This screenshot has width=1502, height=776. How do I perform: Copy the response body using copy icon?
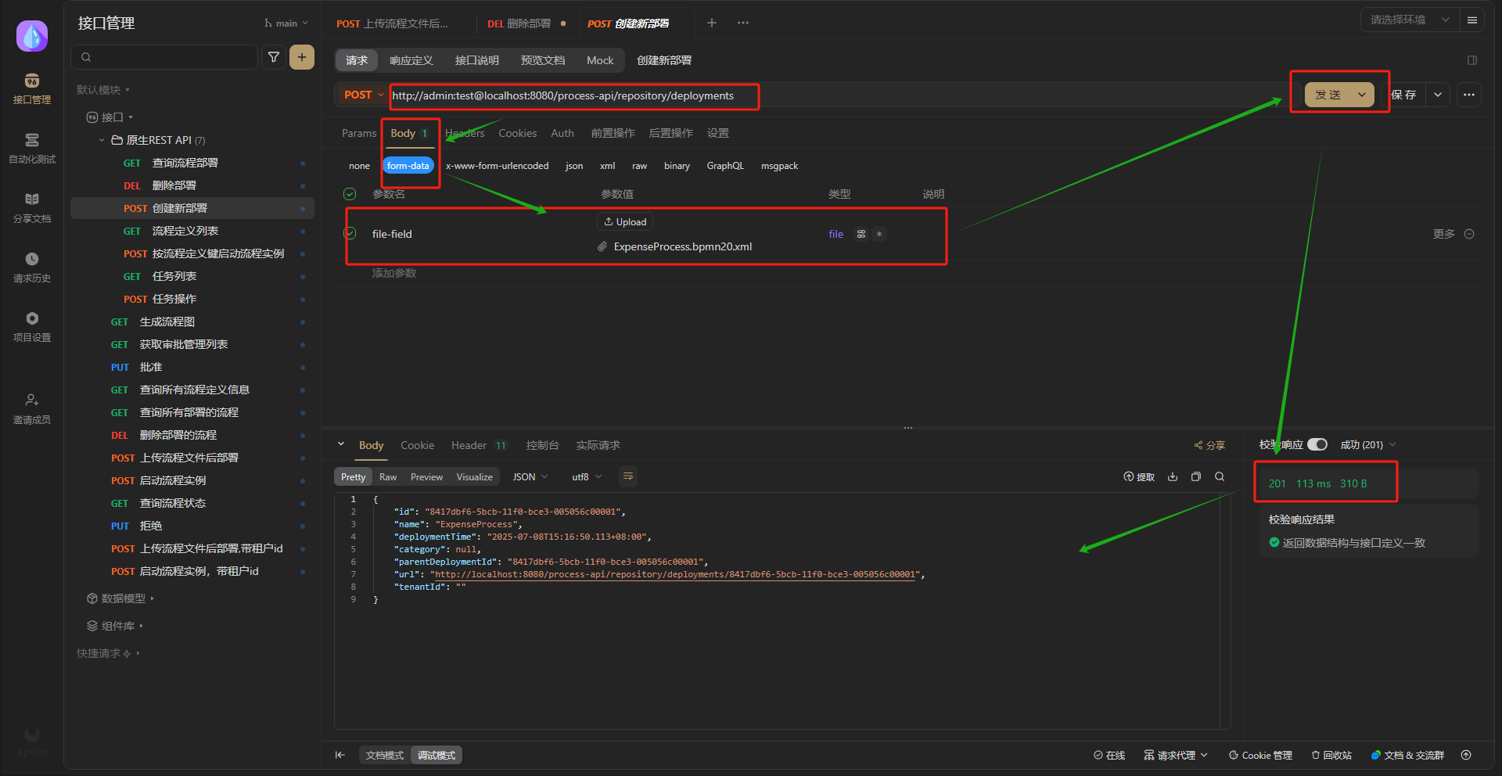coord(1196,476)
